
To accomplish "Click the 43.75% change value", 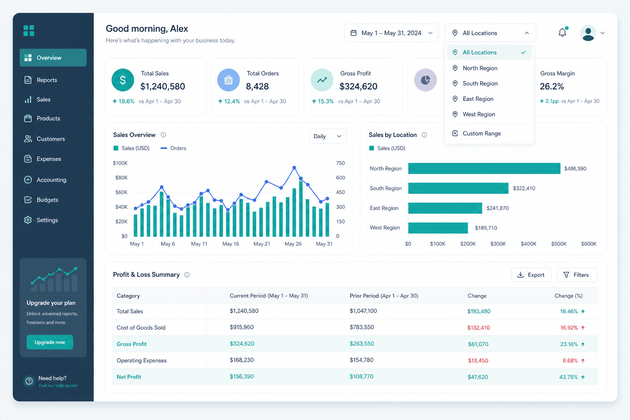I will (x=568, y=377).
